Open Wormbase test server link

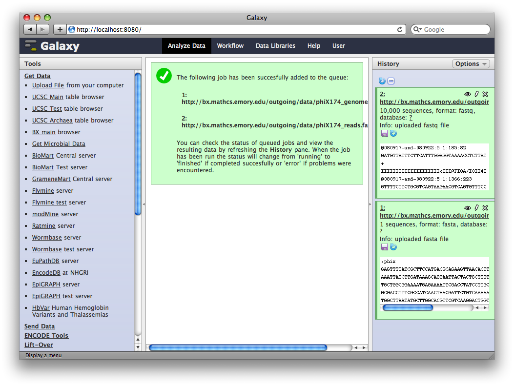click(x=47, y=249)
